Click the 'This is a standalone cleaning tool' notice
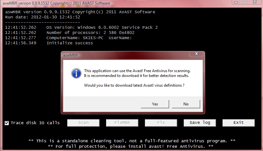Screen dimensions: 263x151 pos(132,141)
